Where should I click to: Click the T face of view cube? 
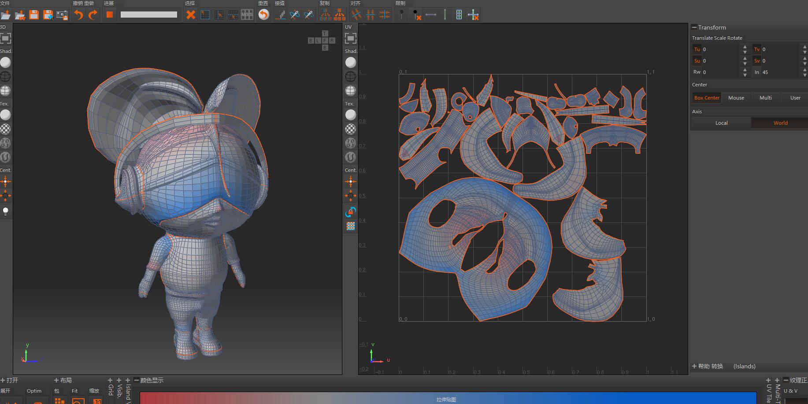click(x=325, y=33)
